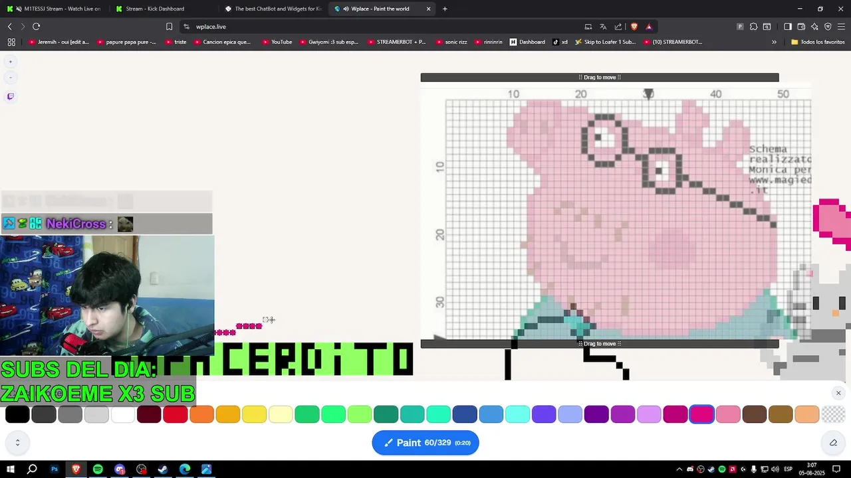Select the selected pink-magenta swatch

click(701, 414)
